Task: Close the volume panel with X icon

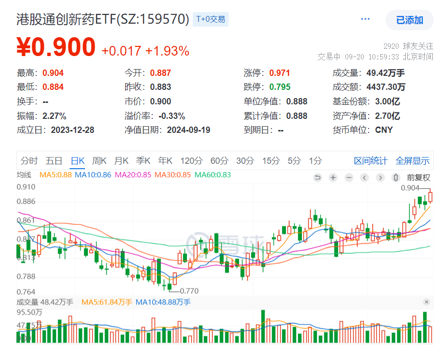Action: coord(427,302)
